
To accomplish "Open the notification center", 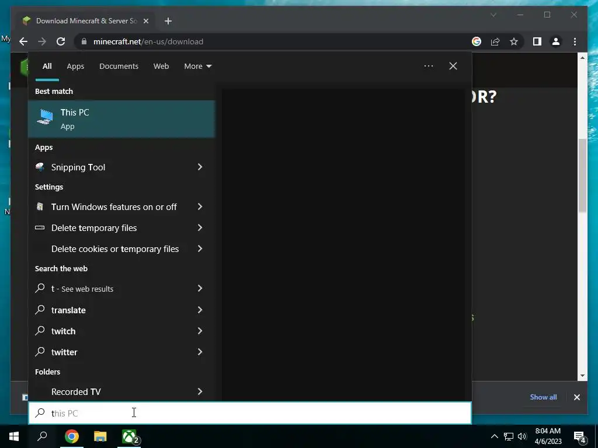I will 580,436.
